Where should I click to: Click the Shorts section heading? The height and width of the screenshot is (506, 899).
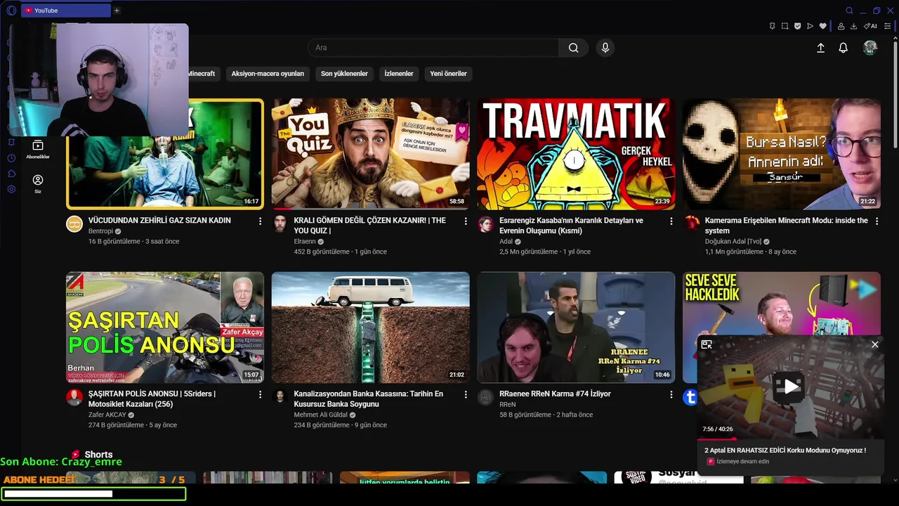coord(98,455)
